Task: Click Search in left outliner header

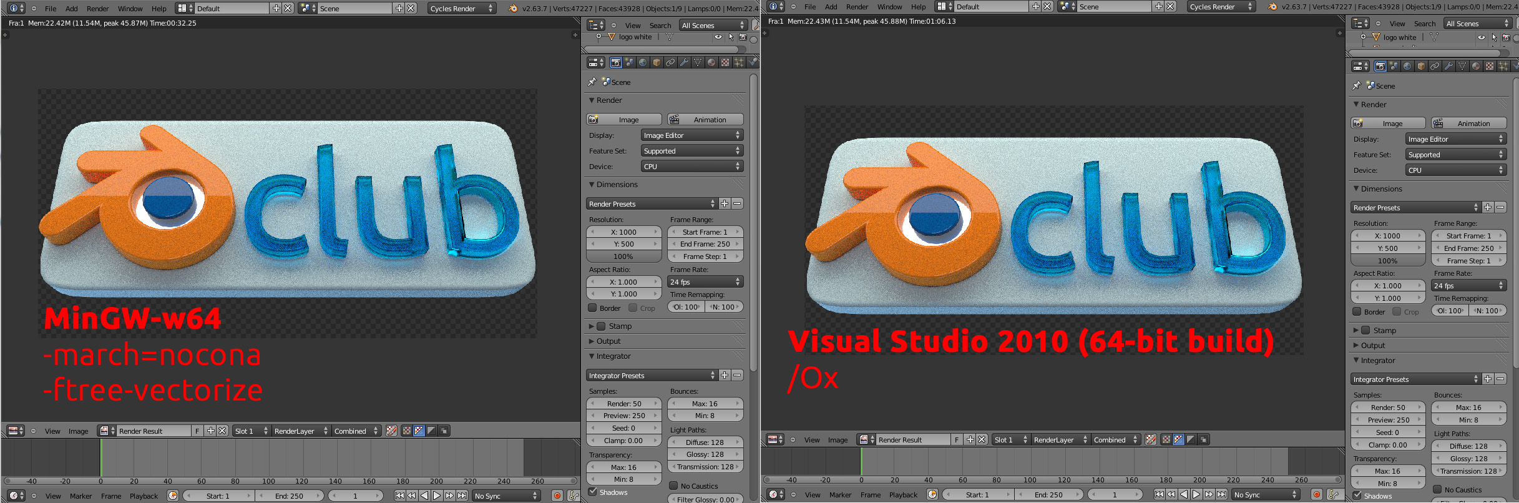Action: click(x=660, y=26)
